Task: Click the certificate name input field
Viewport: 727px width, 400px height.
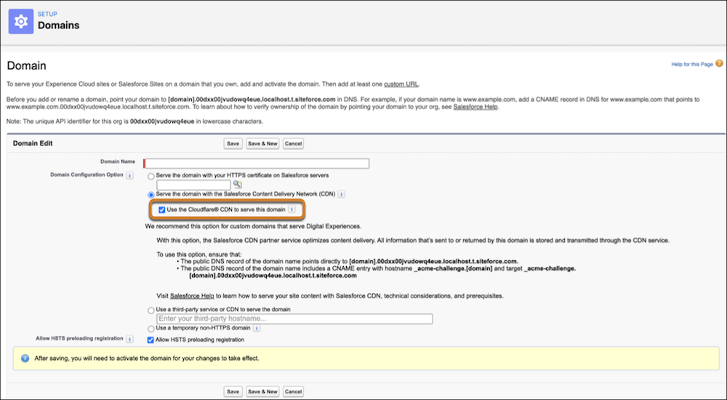Action: tap(193, 185)
